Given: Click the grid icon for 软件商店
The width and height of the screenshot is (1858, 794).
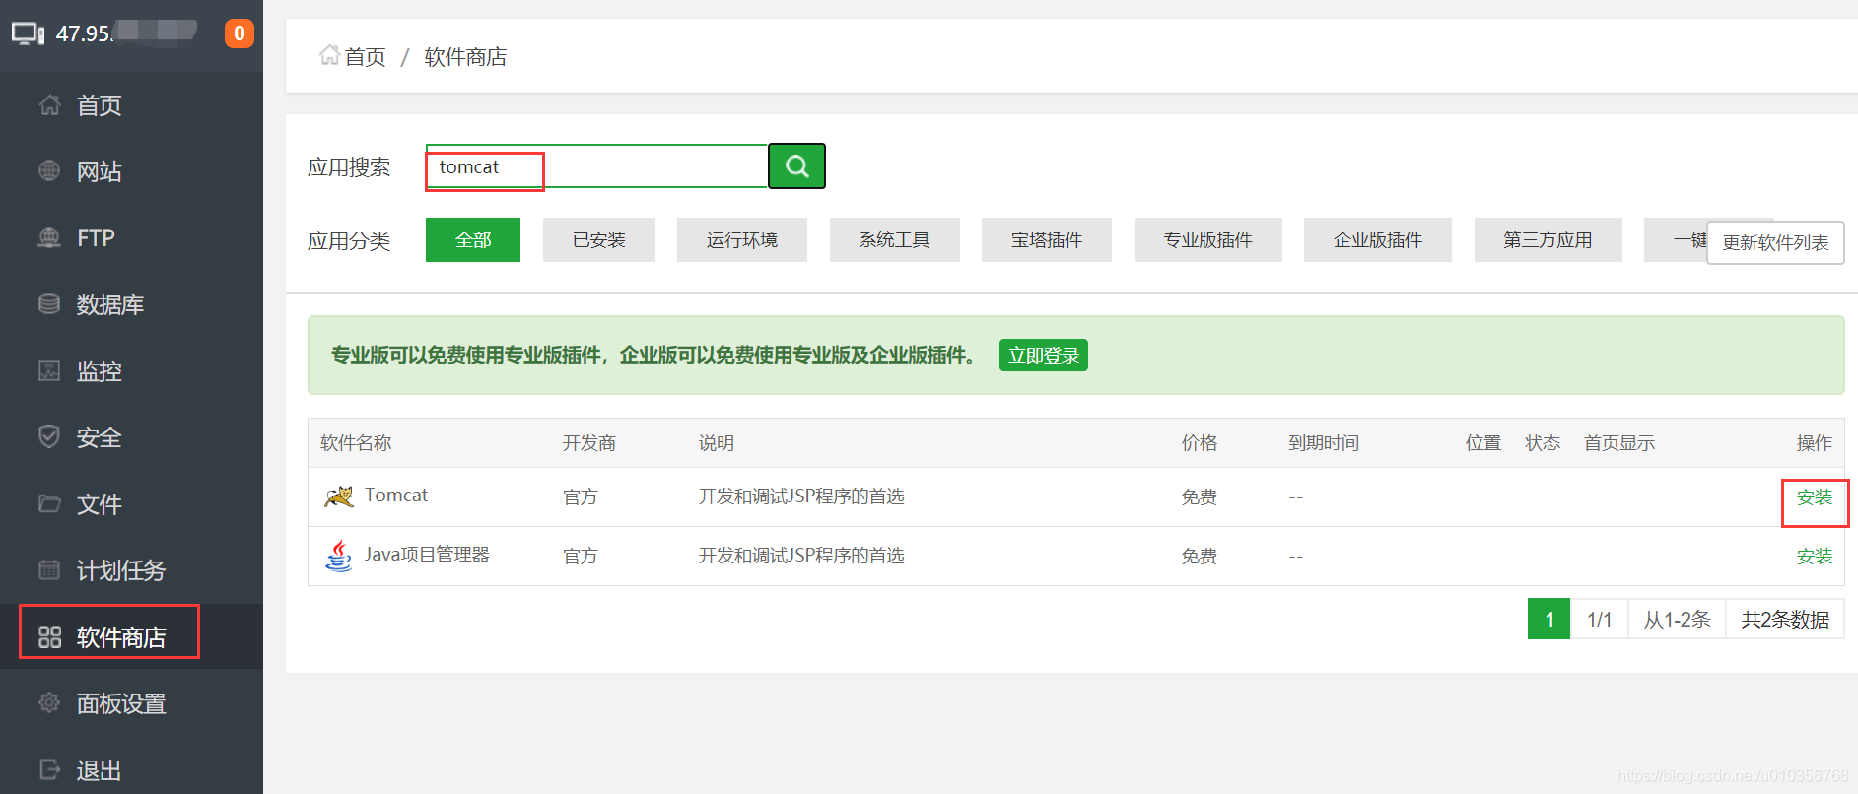Looking at the screenshot, I should [x=49, y=637].
